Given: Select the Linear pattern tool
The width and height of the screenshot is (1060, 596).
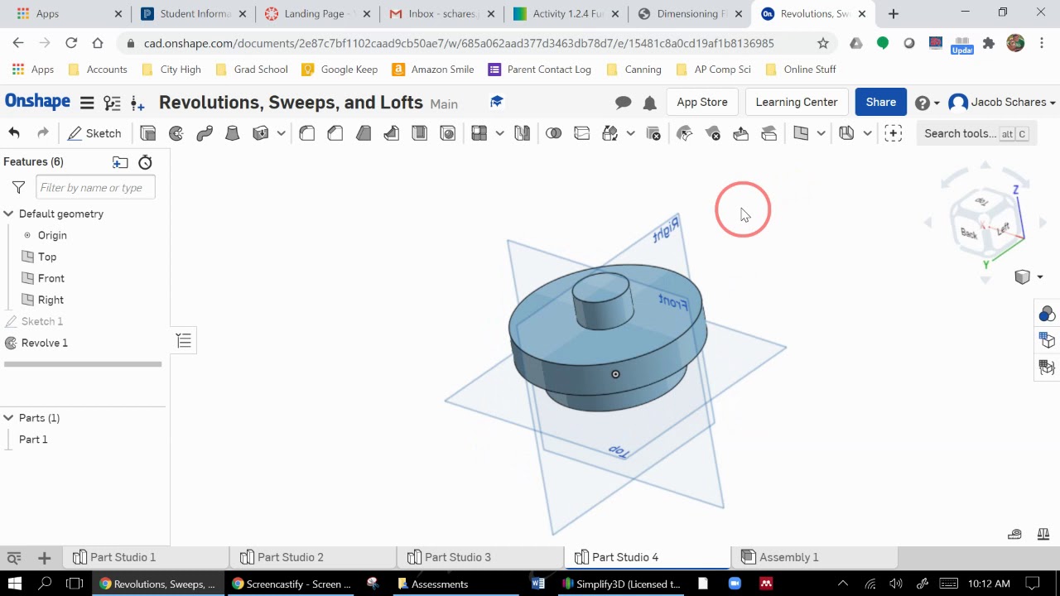Looking at the screenshot, I should 479,133.
